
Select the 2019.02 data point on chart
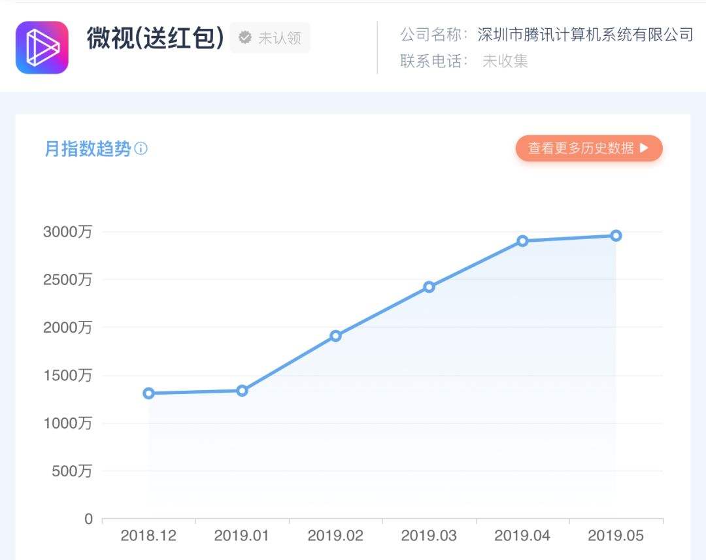click(335, 336)
